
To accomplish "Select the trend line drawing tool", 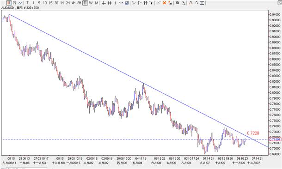I will click(x=159, y=3).
